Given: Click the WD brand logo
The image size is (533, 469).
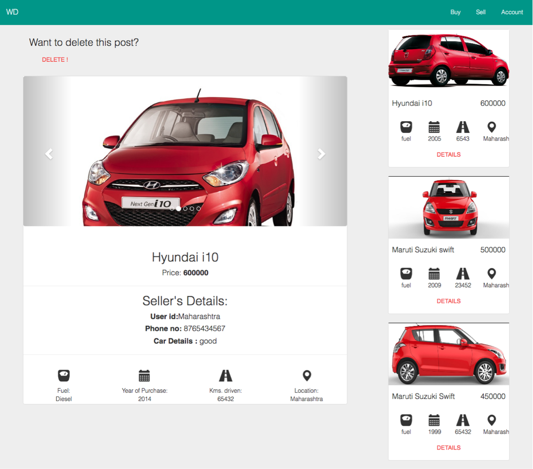Looking at the screenshot, I should (12, 12).
